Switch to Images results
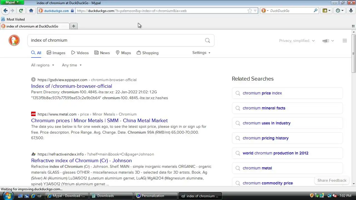Screen dimensions: 356x200 (x=56, y=53)
